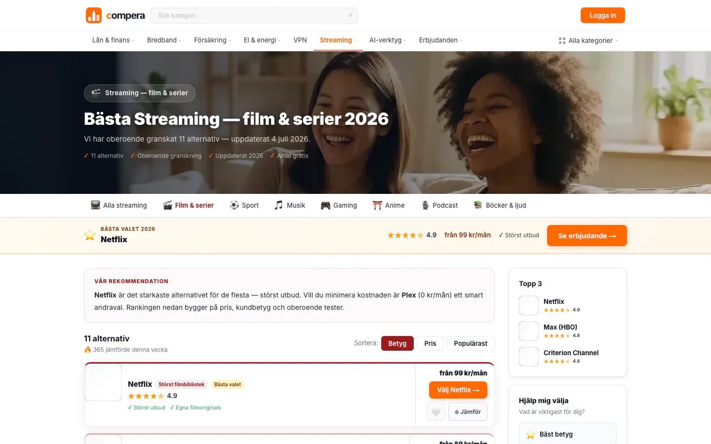Click the 4.9 star rating in the banner
Viewport: 711px width, 444px height.
(x=412, y=235)
